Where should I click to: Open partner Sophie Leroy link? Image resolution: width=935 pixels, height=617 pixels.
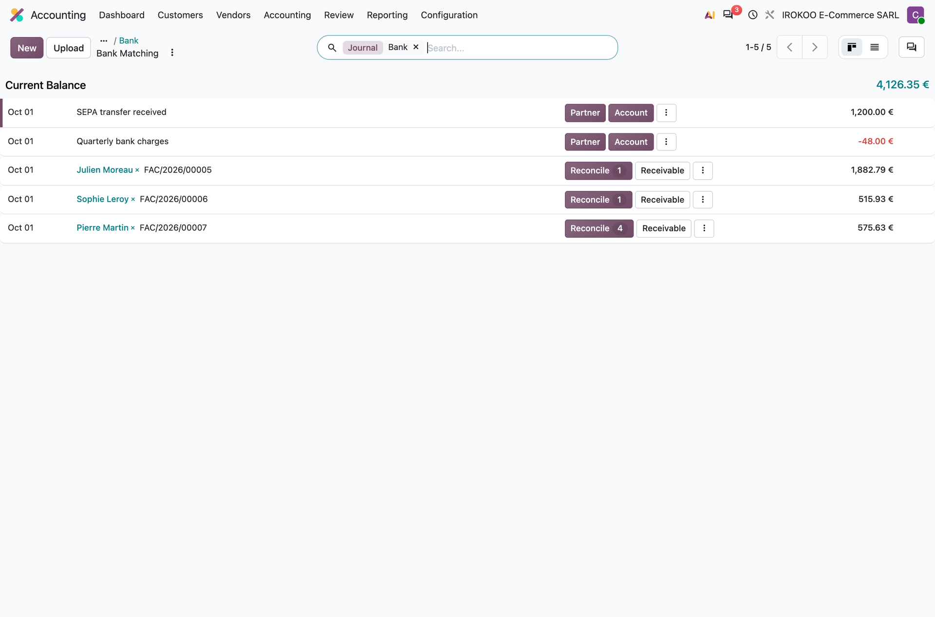click(102, 199)
